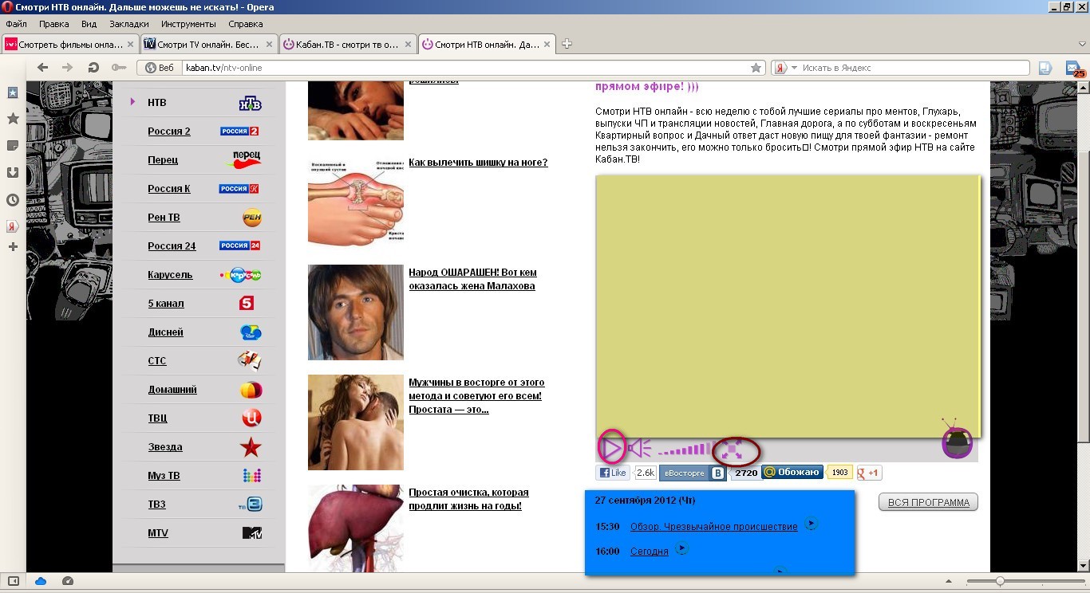Open the Справка menu
This screenshot has height=593, width=1090.
[245, 24]
